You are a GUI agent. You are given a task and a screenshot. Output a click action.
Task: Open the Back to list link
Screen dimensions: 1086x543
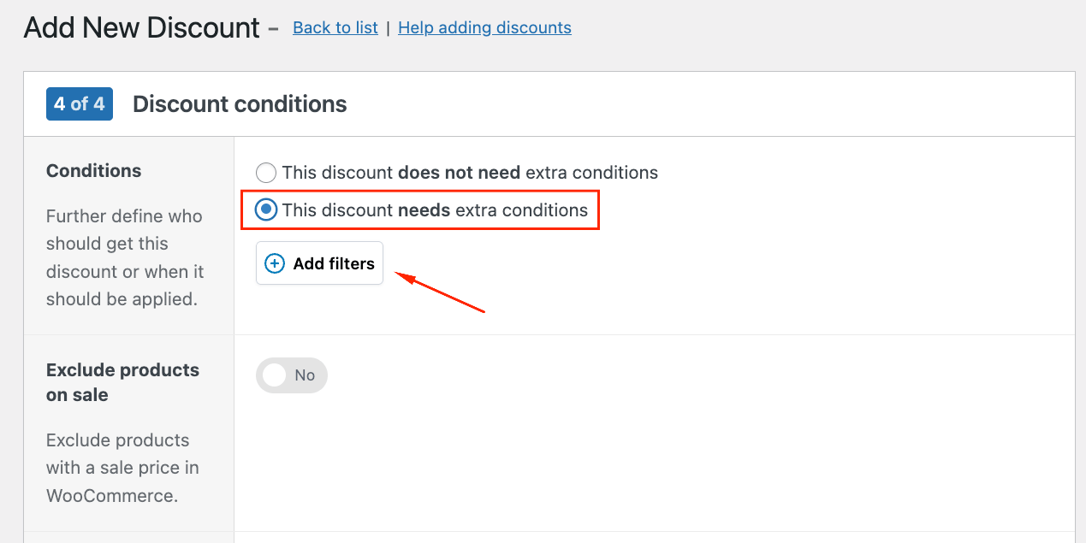335,27
